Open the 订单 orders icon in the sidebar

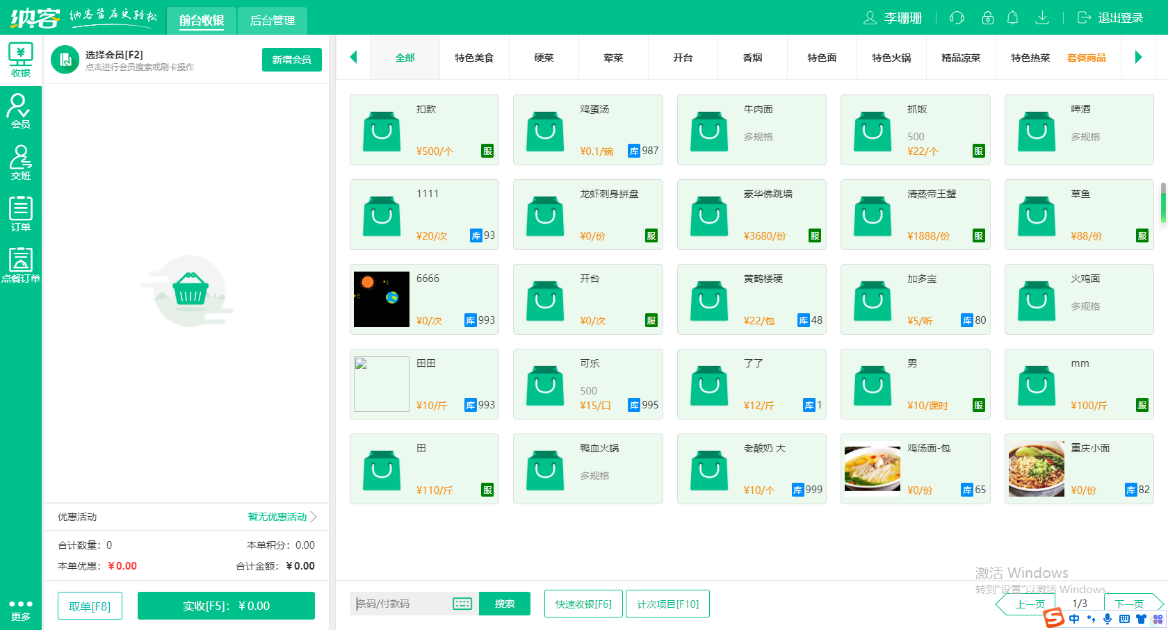click(21, 212)
